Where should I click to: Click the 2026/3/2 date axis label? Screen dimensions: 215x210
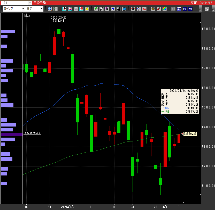click(68, 207)
